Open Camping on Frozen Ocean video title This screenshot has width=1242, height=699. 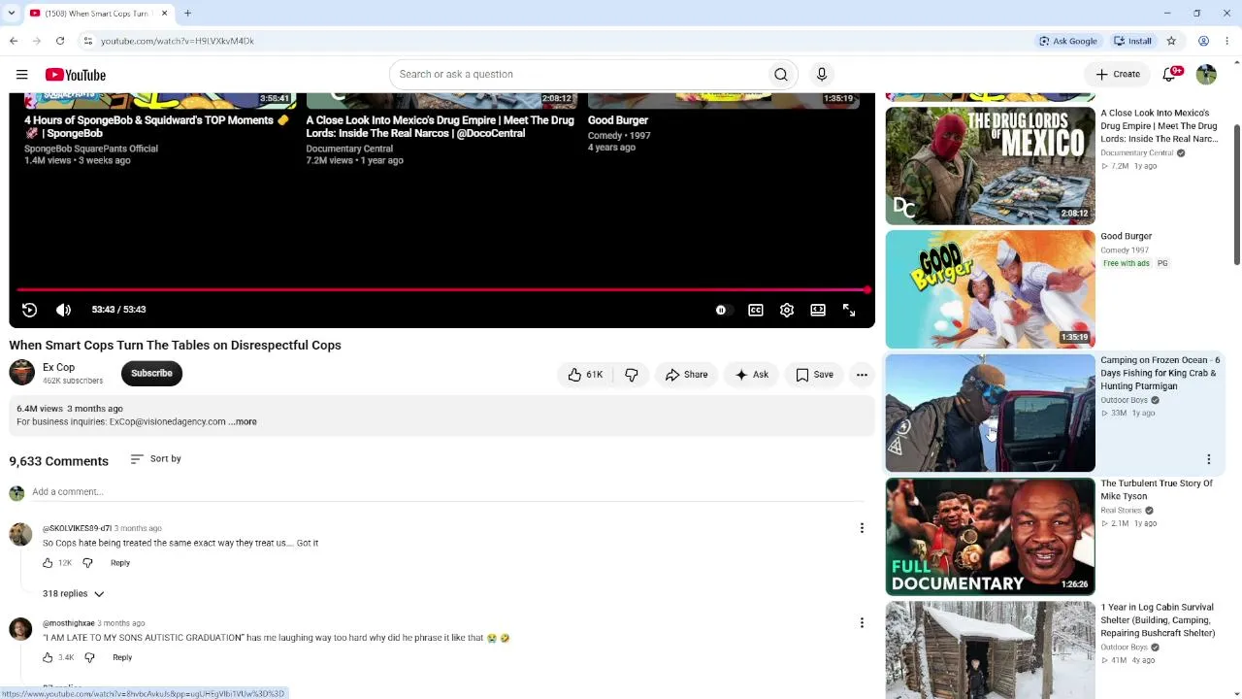[x=1160, y=373]
